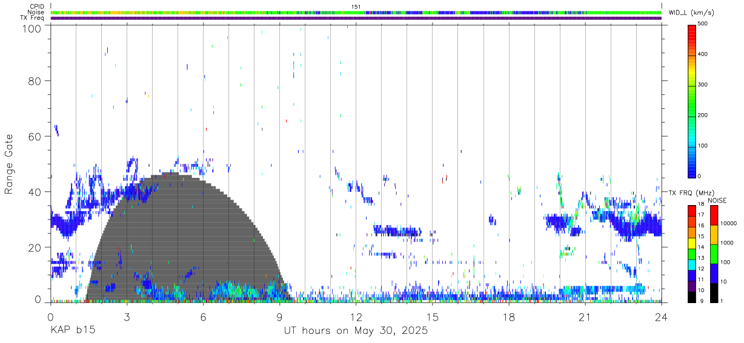The image size is (744, 343).
Task: Click the purple TX Freq indicator strip
Action: pos(356,18)
